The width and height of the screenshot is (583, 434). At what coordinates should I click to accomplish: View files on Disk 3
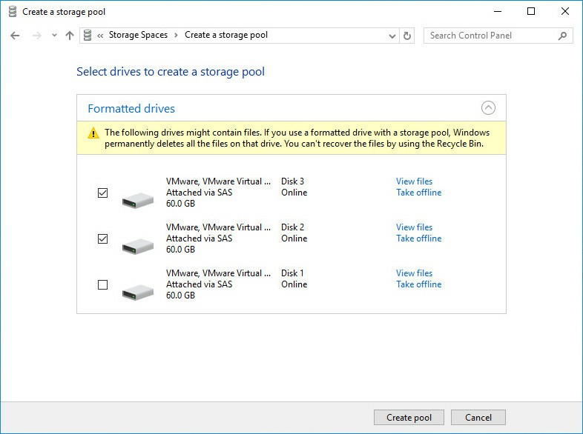[x=414, y=181]
